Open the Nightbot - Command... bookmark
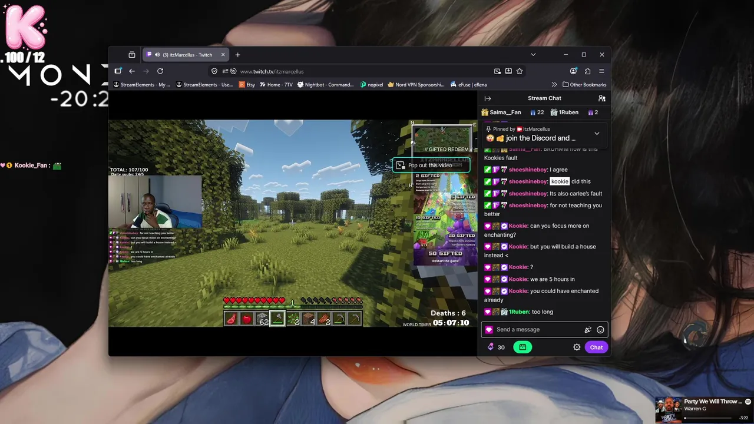 326,85
